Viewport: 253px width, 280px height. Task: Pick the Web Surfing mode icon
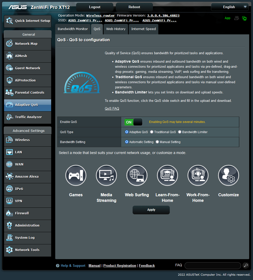point(137,175)
